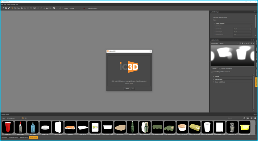Open the Edit menu
The width and height of the screenshot is (258, 141).
(x=5, y=4)
